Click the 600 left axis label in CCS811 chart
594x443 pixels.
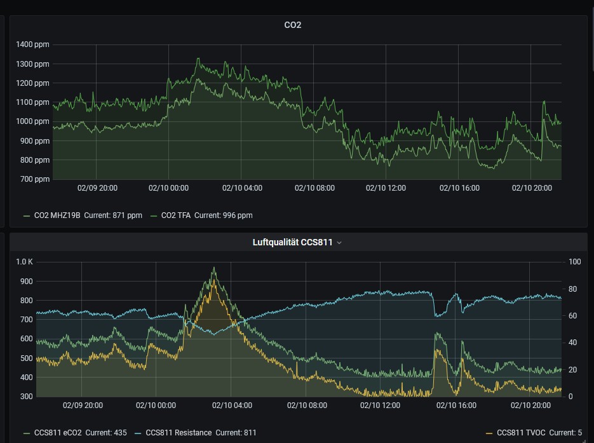pos(27,339)
